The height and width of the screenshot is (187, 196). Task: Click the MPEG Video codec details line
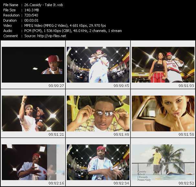(x=65, y=26)
